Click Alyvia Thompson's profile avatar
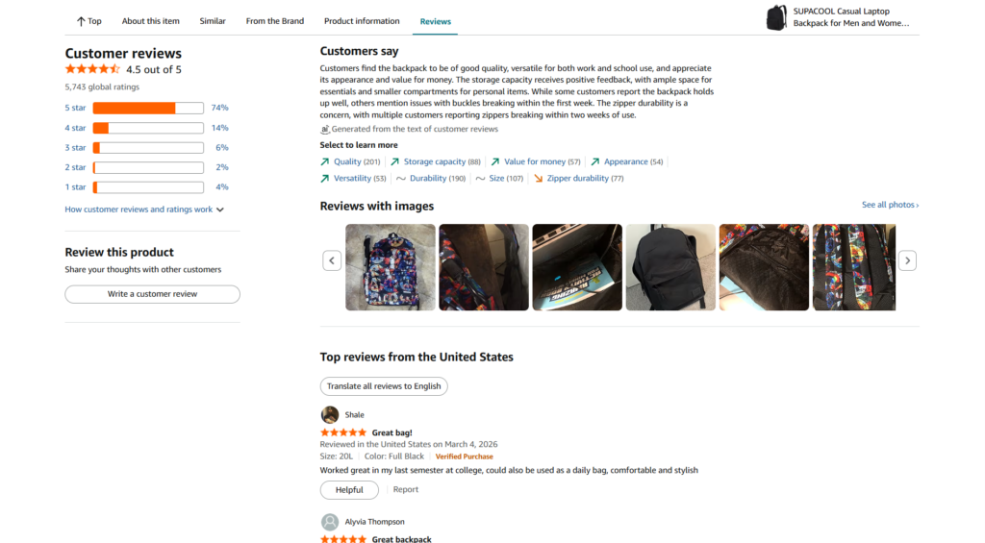Image resolution: width=985 pixels, height=543 pixels. 330,522
